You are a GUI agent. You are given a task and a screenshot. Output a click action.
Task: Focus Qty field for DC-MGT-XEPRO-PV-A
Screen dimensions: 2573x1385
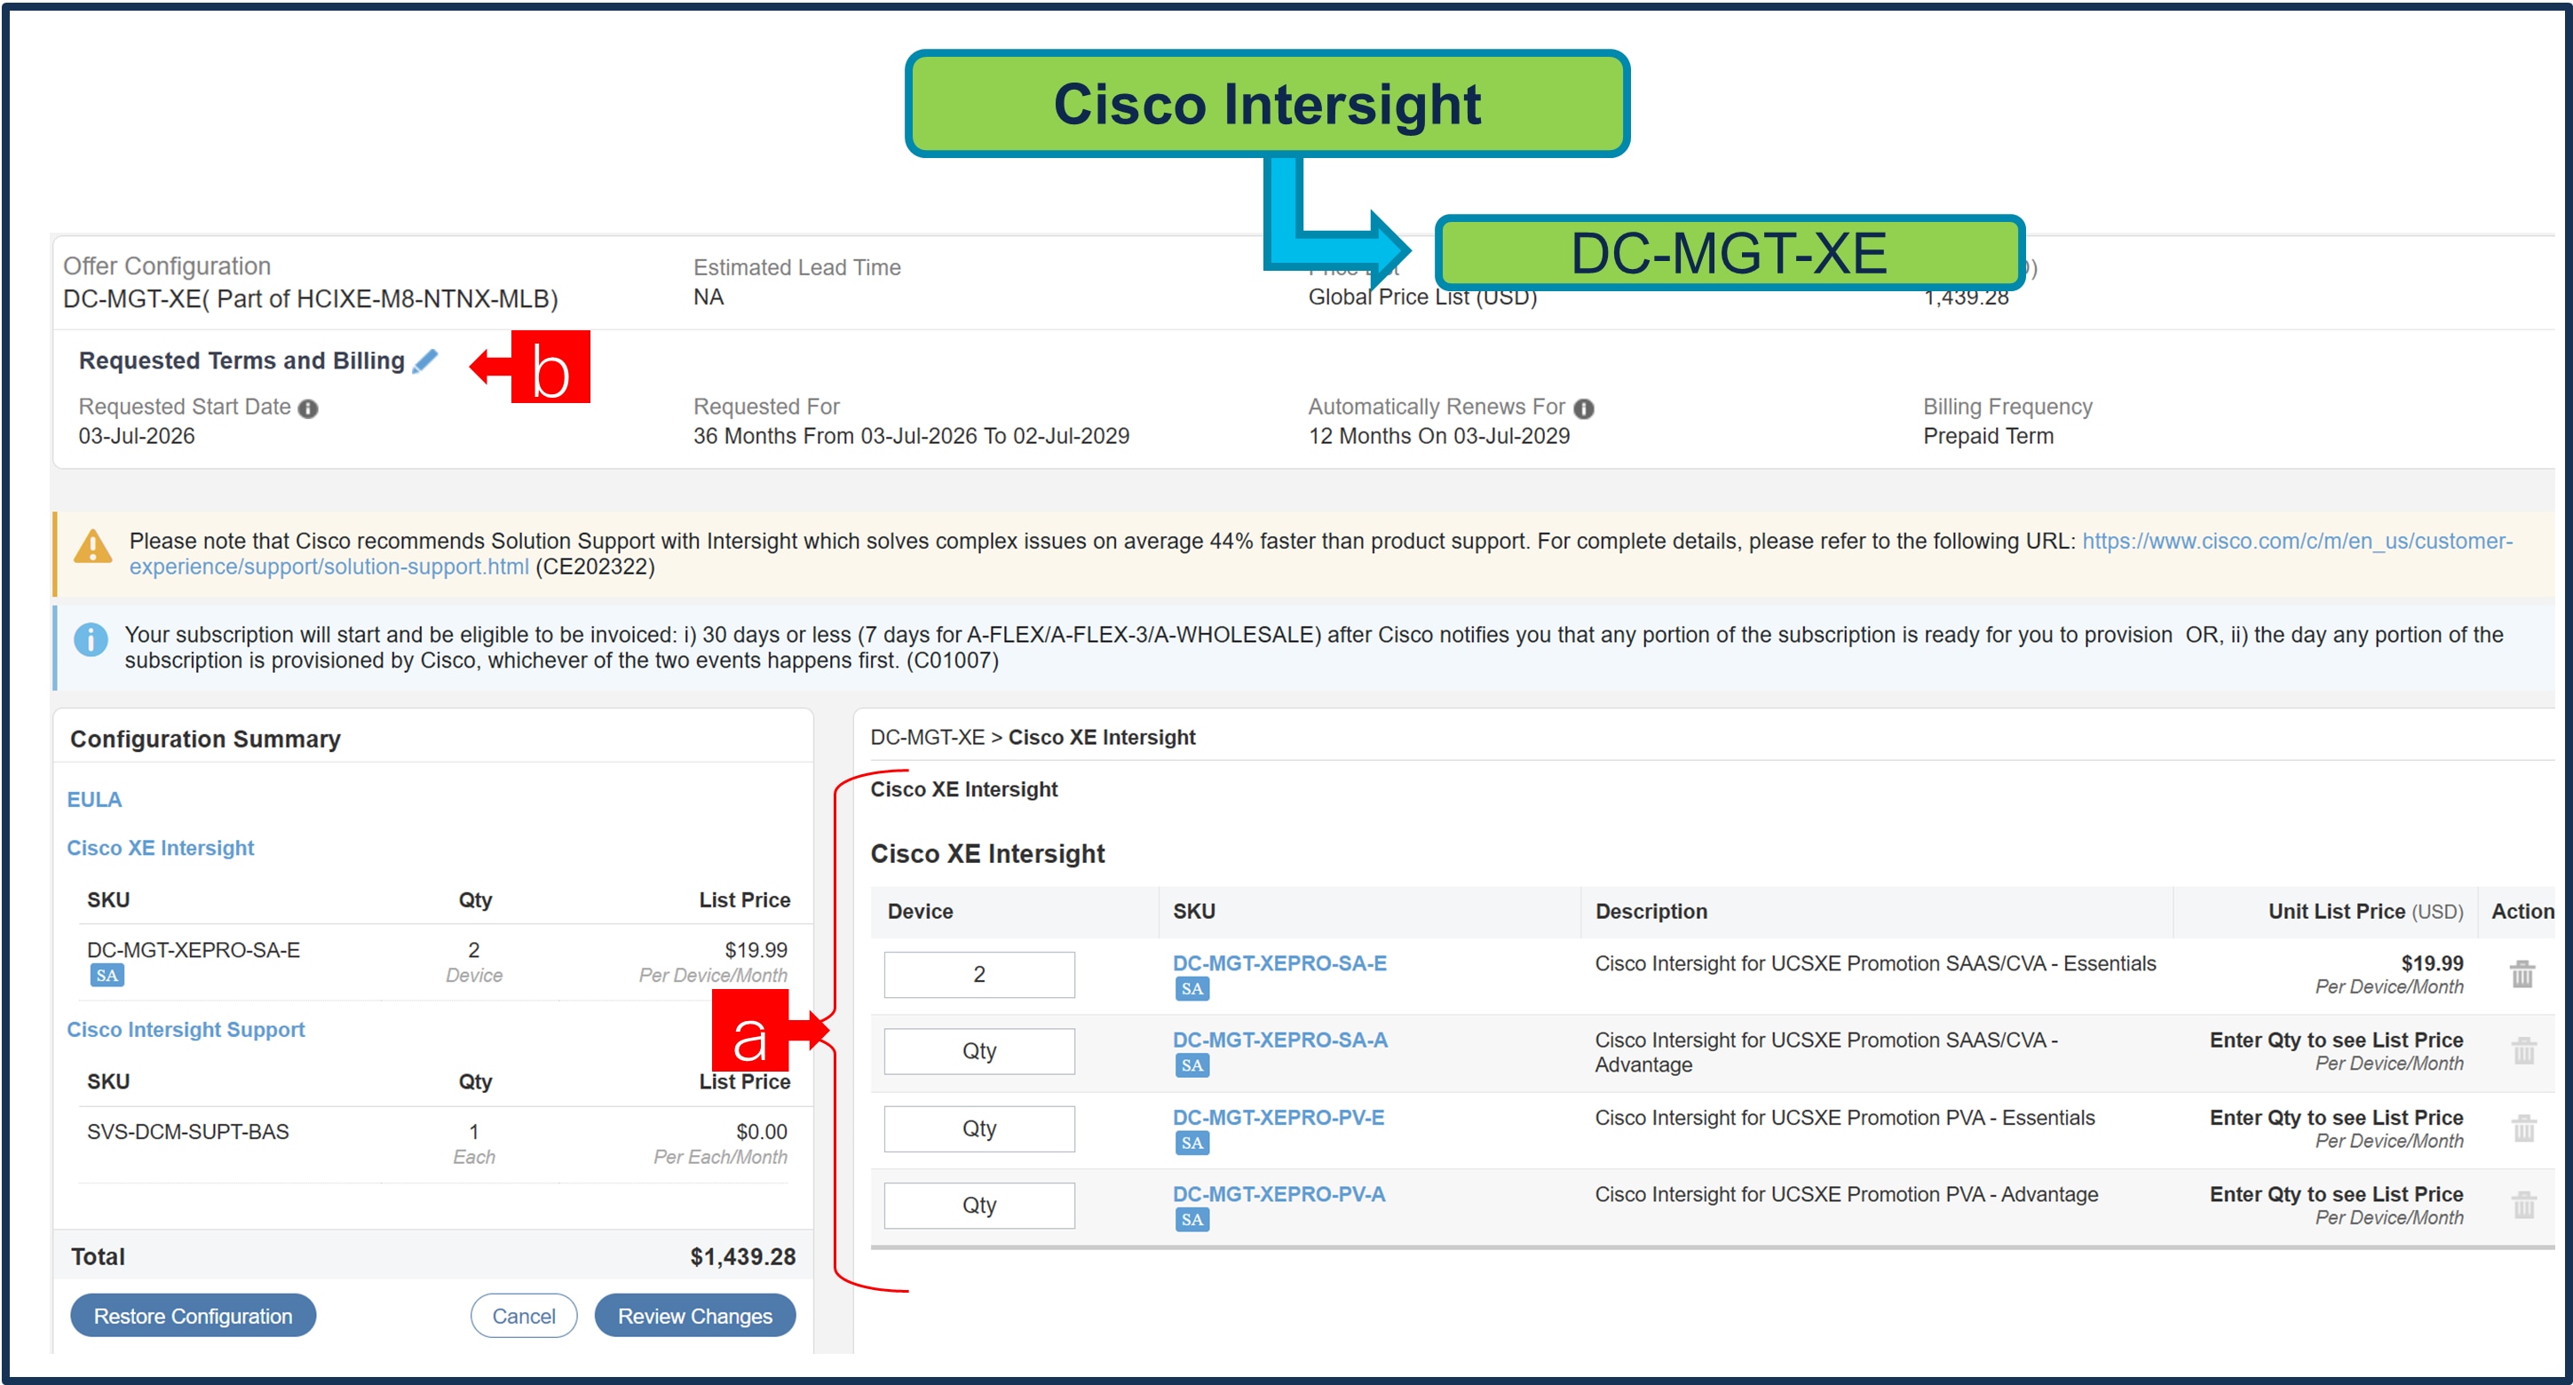click(978, 1206)
